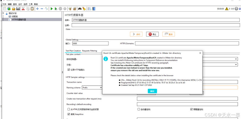Click the Clear broom icon
The image size is (241, 119).
tap(70, 9)
